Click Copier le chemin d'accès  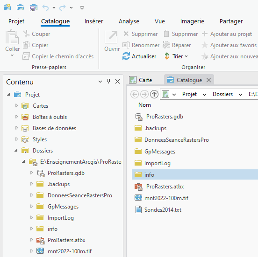tap(58, 56)
